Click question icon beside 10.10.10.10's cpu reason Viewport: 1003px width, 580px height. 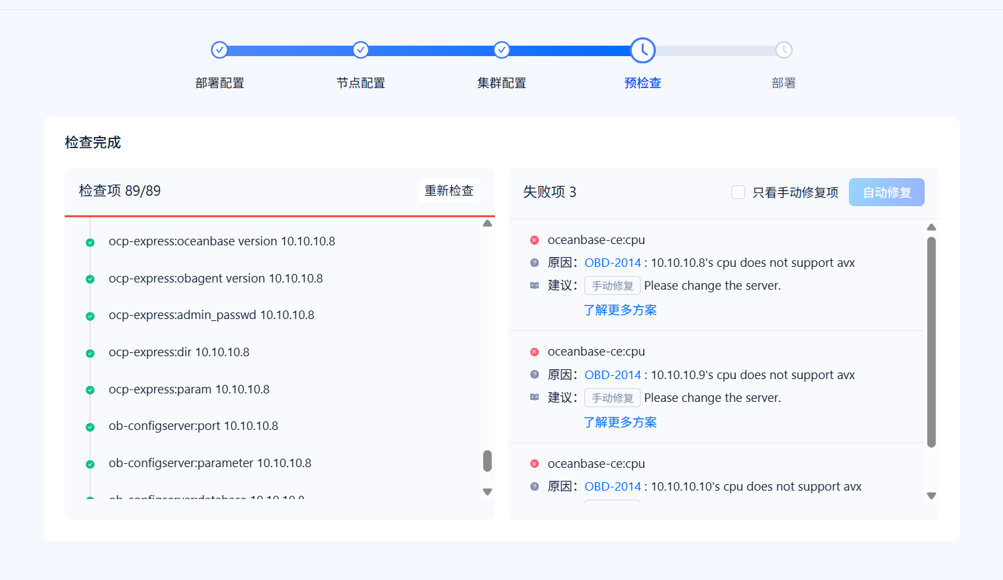(x=534, y=487)
